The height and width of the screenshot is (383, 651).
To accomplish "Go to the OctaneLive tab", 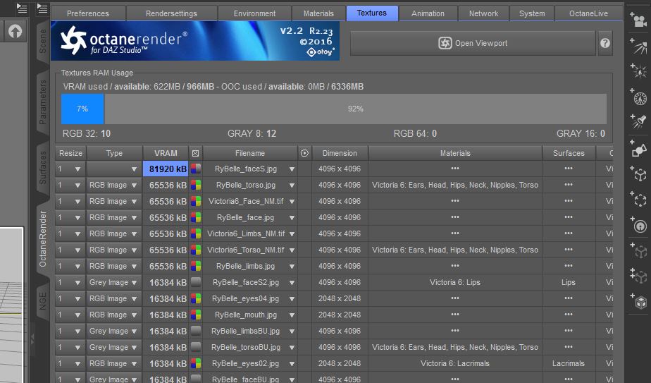I will click(588, 13).
